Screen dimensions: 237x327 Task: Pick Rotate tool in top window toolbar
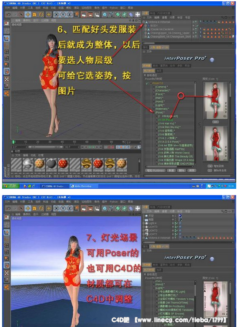[x=41, y=14]
